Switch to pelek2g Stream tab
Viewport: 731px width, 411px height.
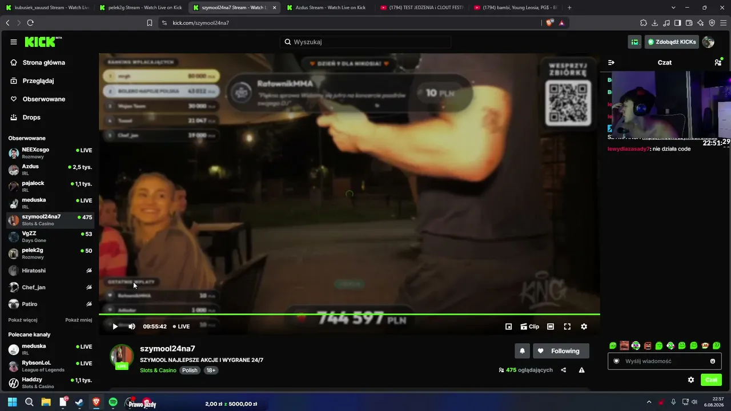click(x=140, y=7)
